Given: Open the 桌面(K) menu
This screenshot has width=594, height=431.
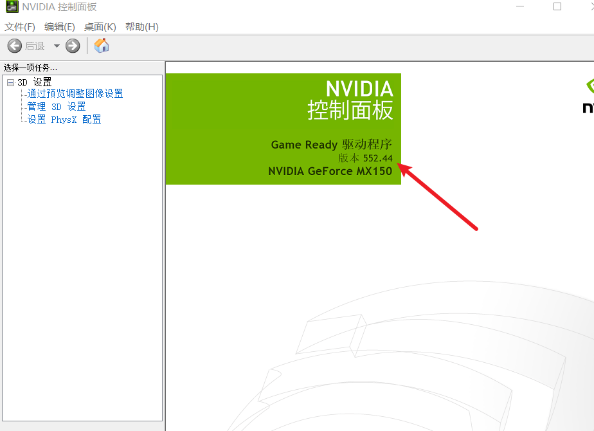Looking at the screenshot, I should coord(100,27).
